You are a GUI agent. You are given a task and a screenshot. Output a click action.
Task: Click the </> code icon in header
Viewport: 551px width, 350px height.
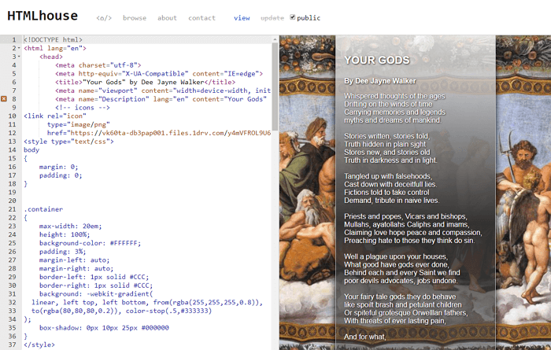pos(104,18)
